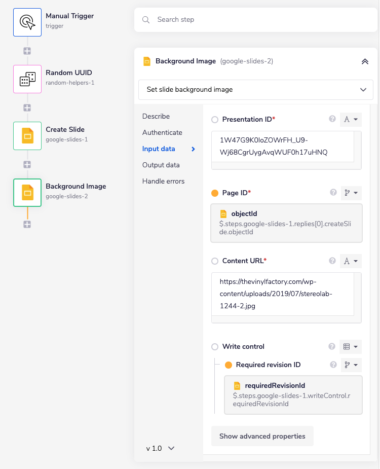
Task: Collapse the Background Image panel
Action: click(365, 61)
